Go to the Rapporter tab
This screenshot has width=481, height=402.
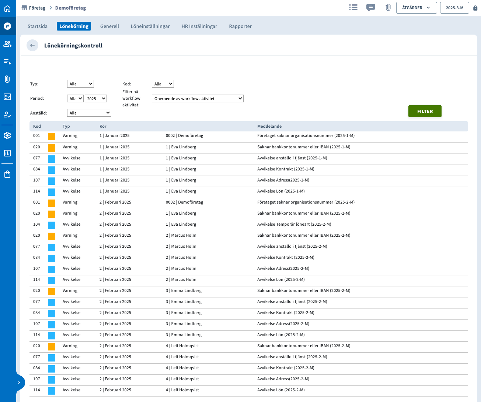click(x=240, y=26)
